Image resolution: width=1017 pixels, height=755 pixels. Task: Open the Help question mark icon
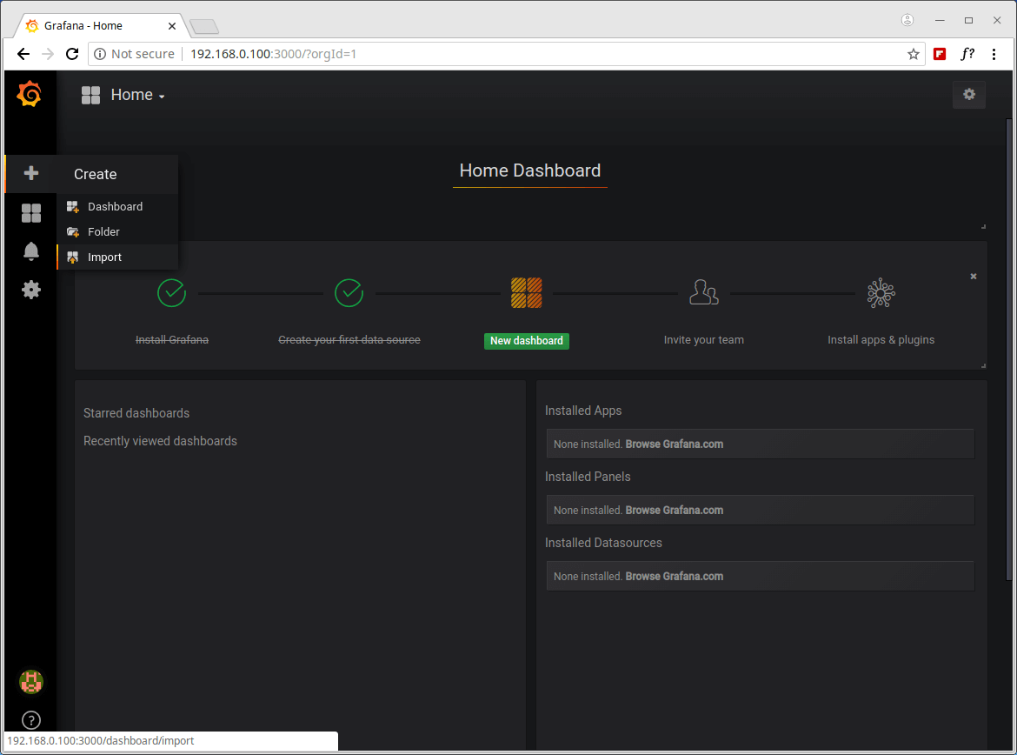[31, 720]
